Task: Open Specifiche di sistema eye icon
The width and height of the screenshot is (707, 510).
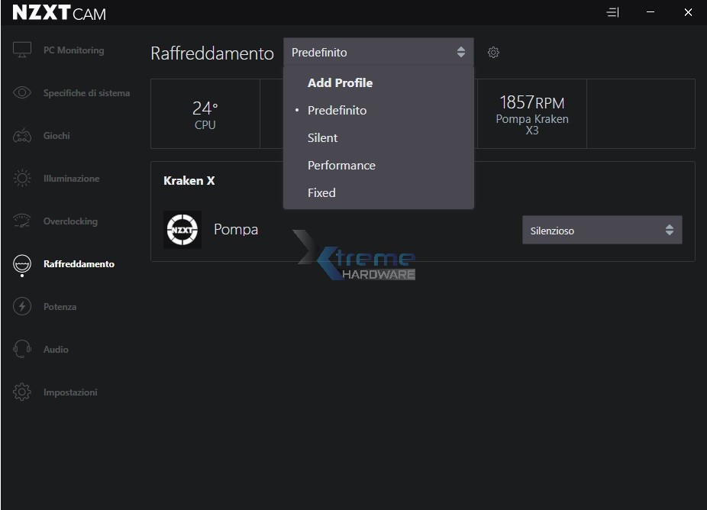Action: point(22,93)
